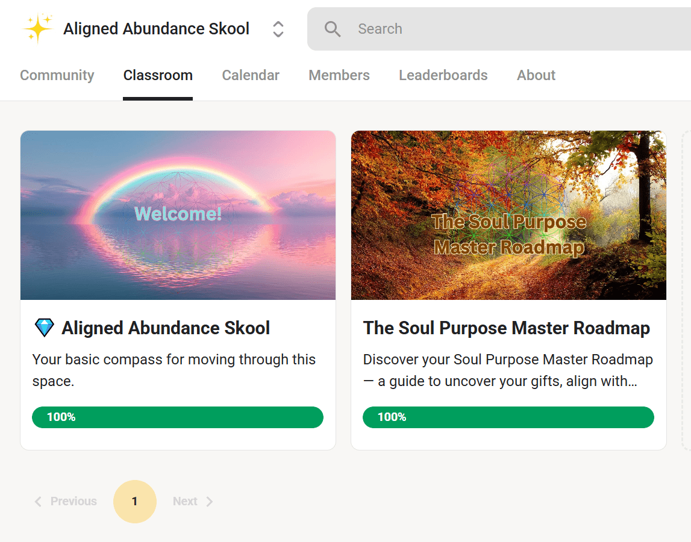Open the Soul Purpose autumn forest thumbnail
The width and height of the screenshot is (691, 542).
pos(508,215)
